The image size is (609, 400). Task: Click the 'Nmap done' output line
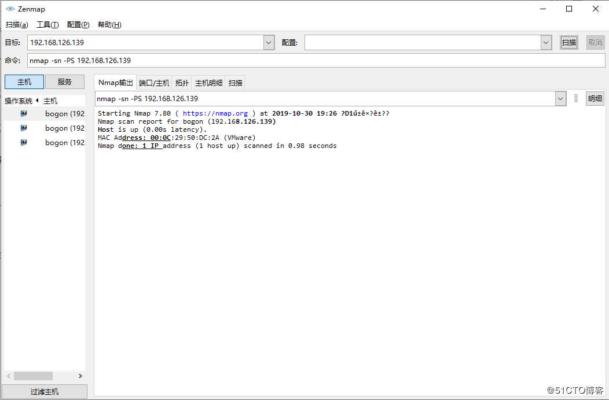tap(217, 146)
